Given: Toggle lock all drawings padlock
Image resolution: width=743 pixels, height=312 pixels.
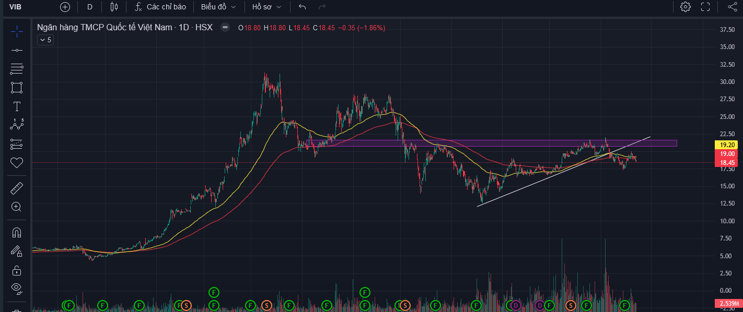Looking at the screenshot, I should [17, 270].
